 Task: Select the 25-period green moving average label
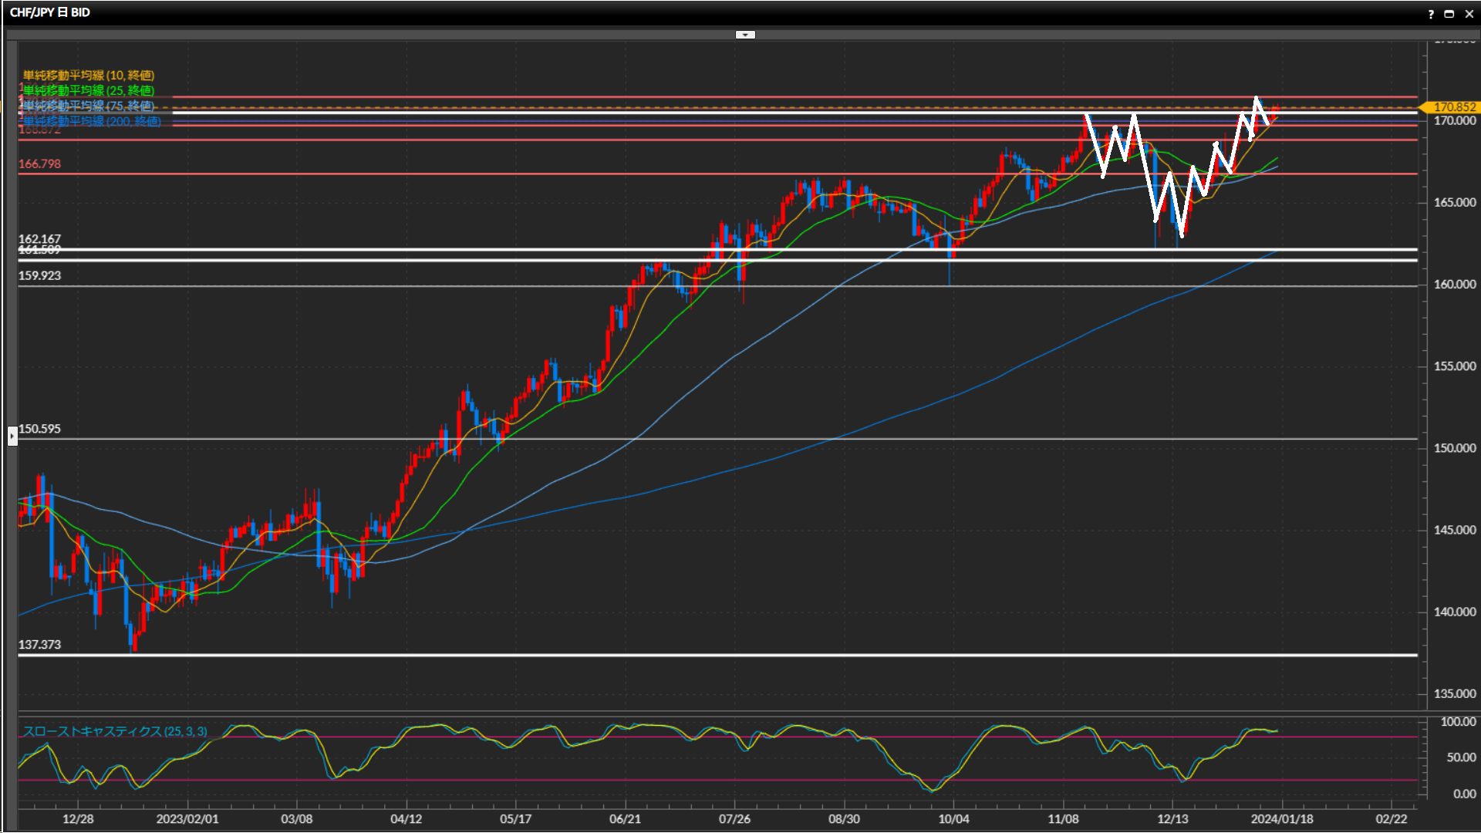pos(88,90)
